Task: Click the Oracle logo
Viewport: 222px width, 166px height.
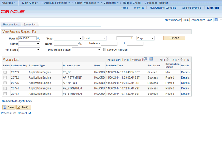Action: tap(13, 12)
